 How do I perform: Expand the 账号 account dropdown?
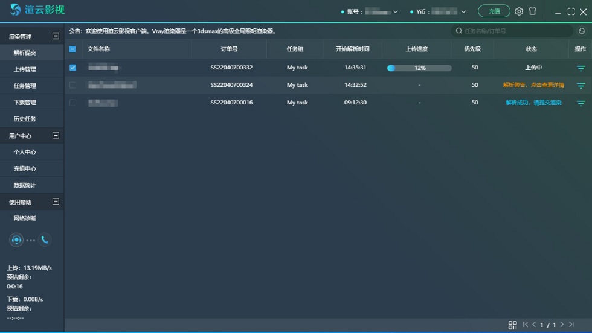[x=395, y=11]
